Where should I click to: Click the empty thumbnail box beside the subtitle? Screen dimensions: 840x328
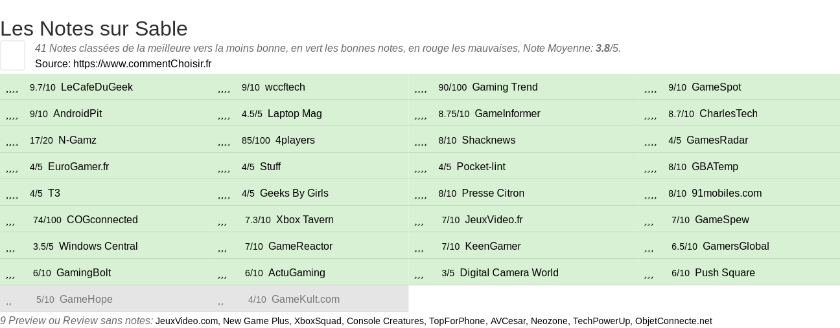12,55
